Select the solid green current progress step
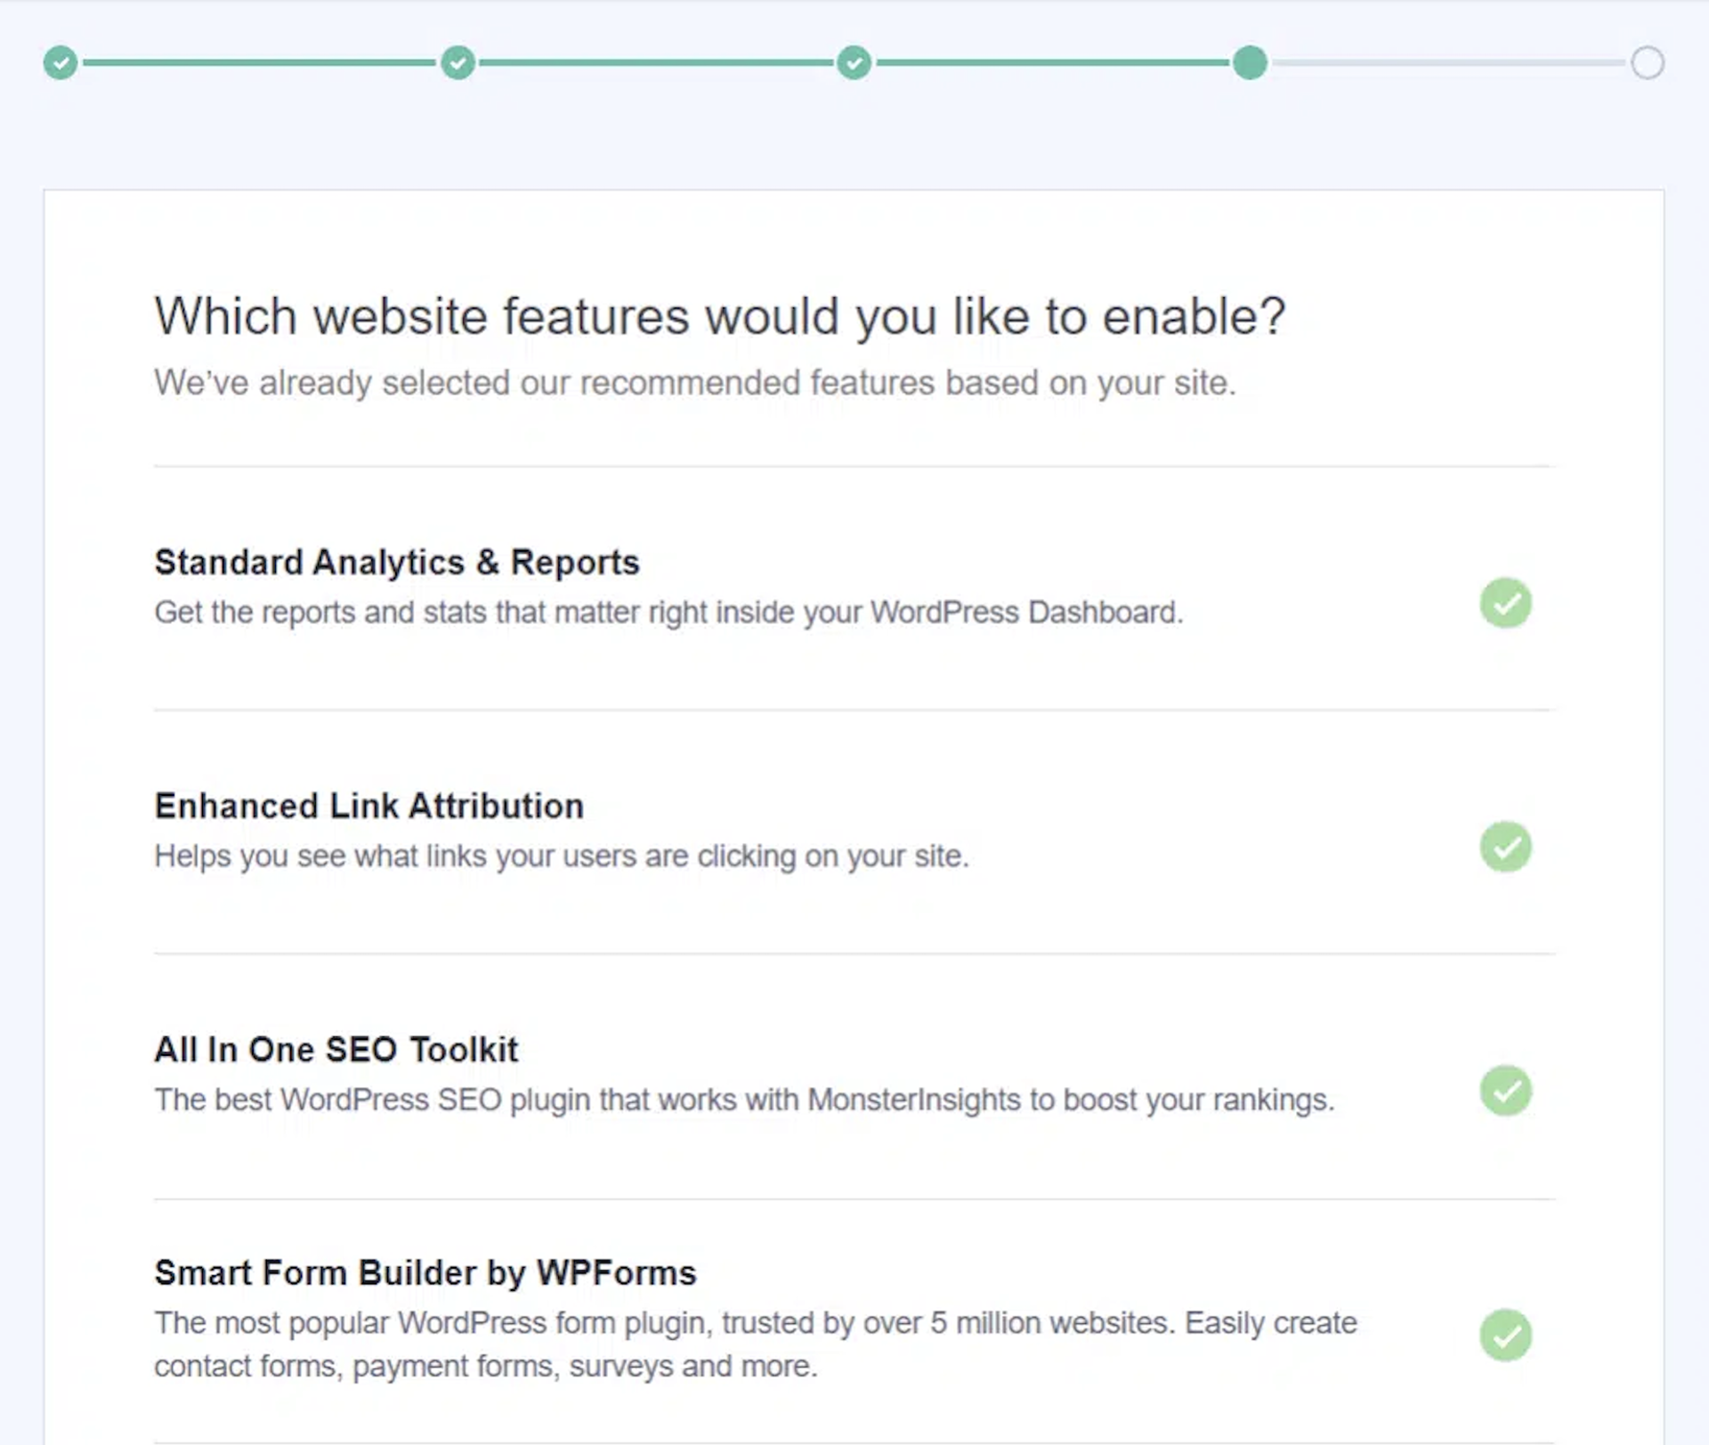This screenshot has width=1709, height=1445. point(1249,62)
